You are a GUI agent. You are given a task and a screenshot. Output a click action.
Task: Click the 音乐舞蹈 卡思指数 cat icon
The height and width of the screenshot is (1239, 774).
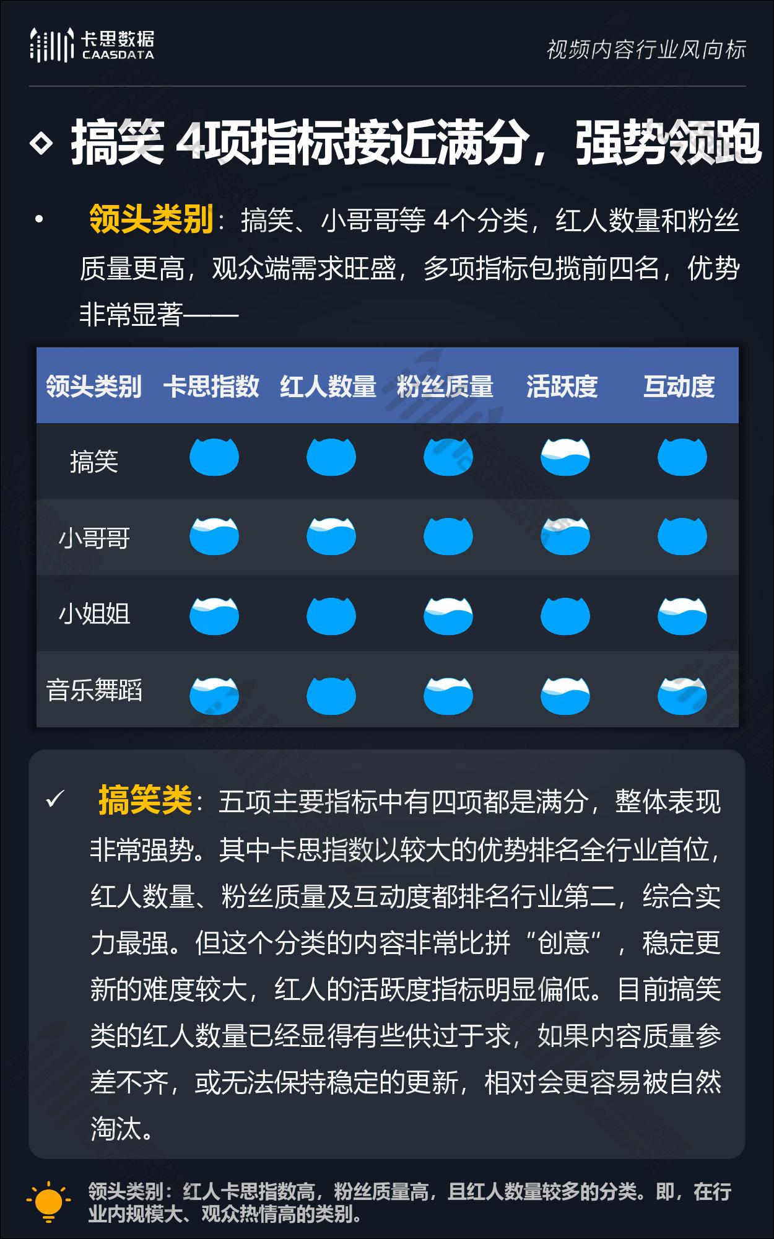(x=214, y=696)
